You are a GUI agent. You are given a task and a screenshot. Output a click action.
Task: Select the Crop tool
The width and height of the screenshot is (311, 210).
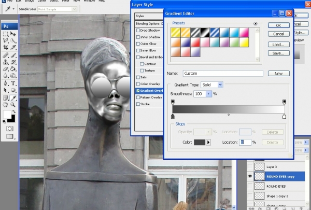click(x=6, y=47)
